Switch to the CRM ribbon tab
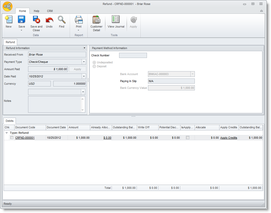The height and width of the screenshot is (213, 271). coord(50,11)
